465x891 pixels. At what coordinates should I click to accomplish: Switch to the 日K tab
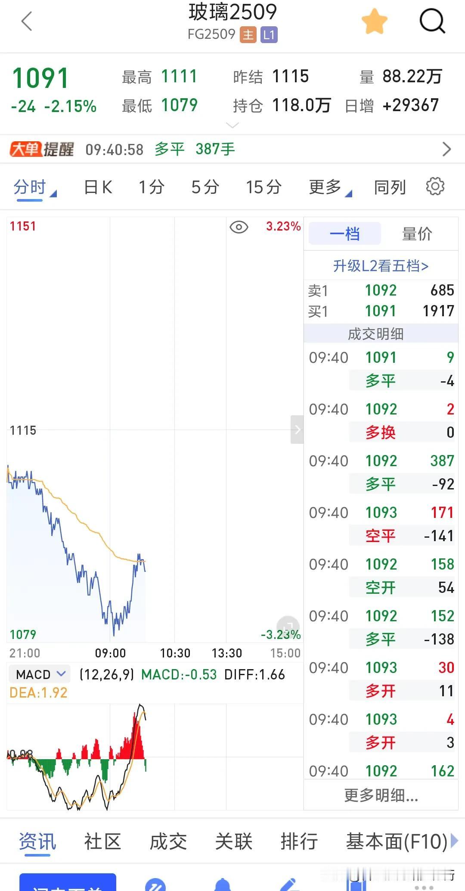coord(98,187)
